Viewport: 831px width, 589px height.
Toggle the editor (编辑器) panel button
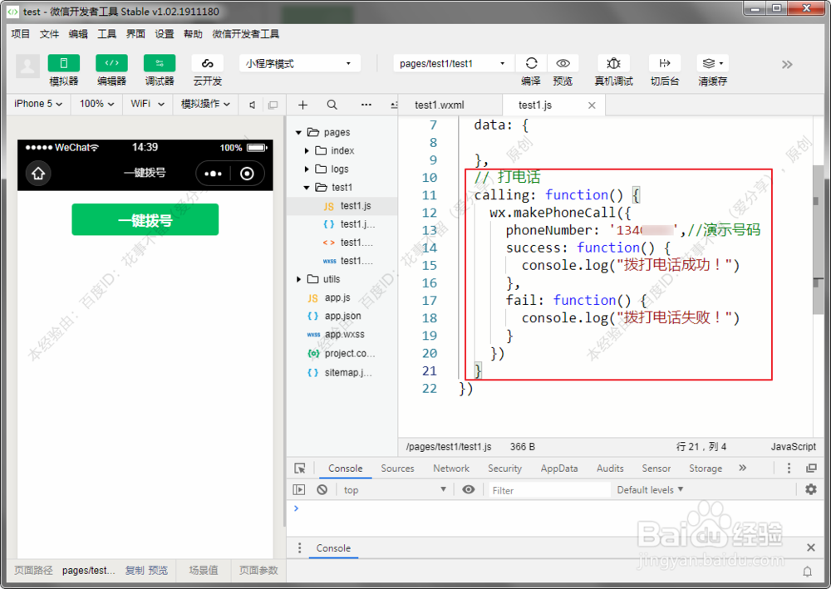coord(111,63)
